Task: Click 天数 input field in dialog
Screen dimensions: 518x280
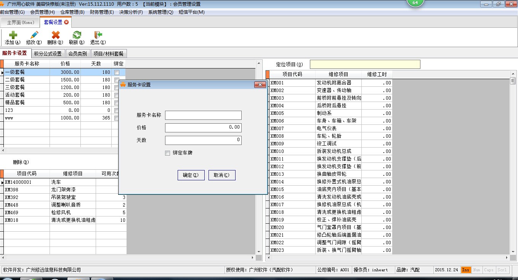Action: 203,140
